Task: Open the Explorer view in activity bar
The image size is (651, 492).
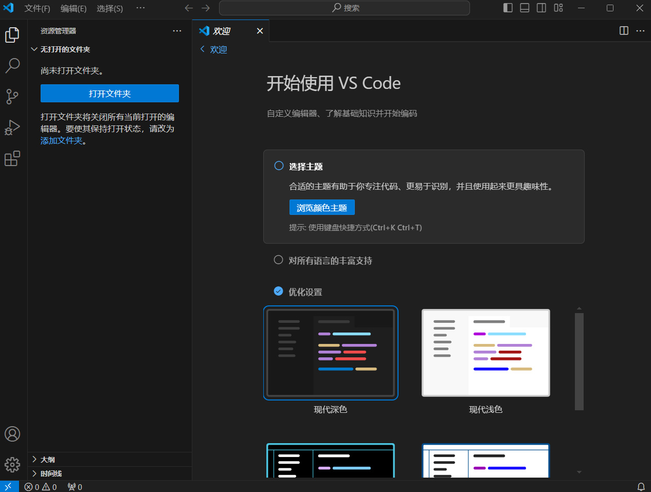Action: tap(12, 34)
